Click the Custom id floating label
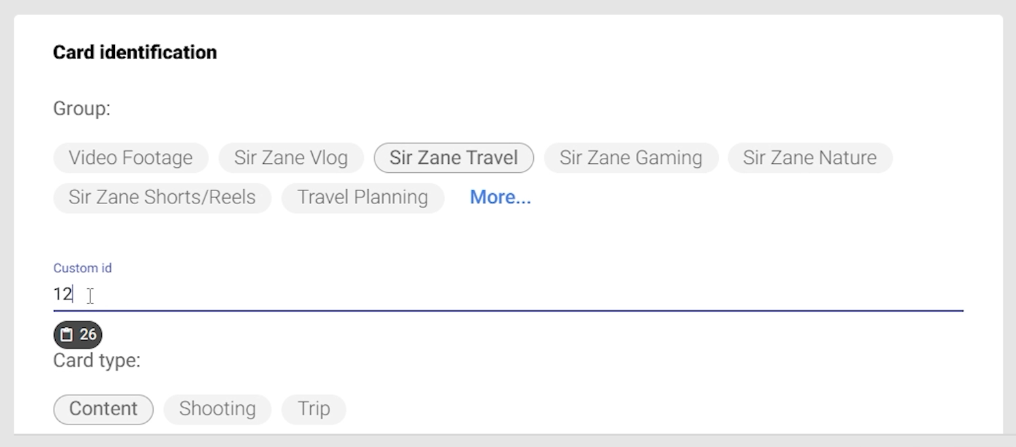This screenshot has width=1016, height=447. pyautogui.click(x=82, y=268)
